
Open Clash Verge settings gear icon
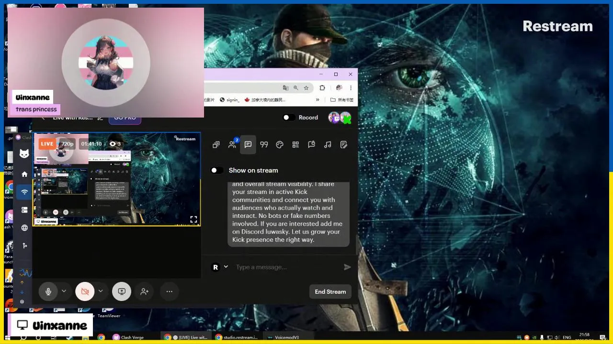click(22, 301)
